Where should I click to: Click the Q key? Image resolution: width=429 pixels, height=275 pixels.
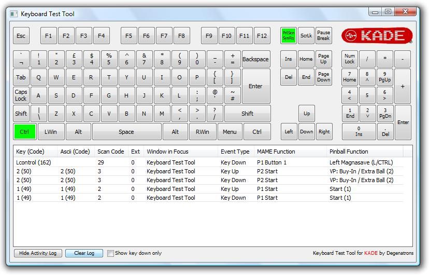[38, 77]
